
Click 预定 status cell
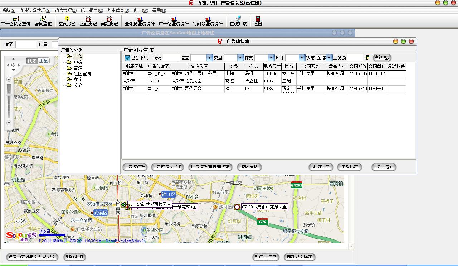(289, 89)
